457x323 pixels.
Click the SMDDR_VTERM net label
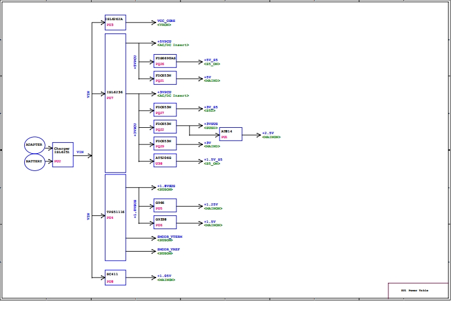point(170,237)
